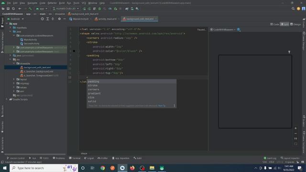Expand the mipmap folder

tap(14, 83)
